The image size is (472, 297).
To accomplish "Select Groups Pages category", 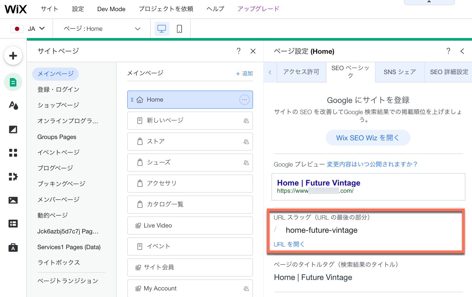I will point(57,137).
